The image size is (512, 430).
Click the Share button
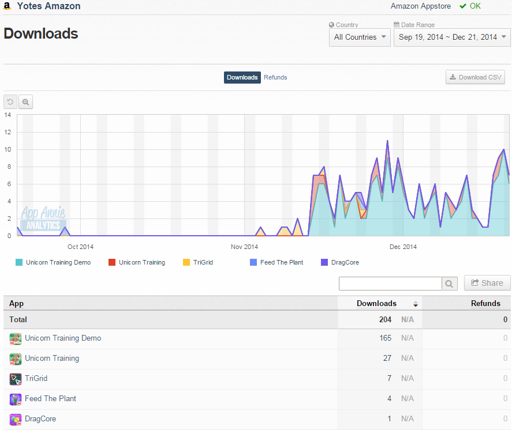tap(487, 283)
